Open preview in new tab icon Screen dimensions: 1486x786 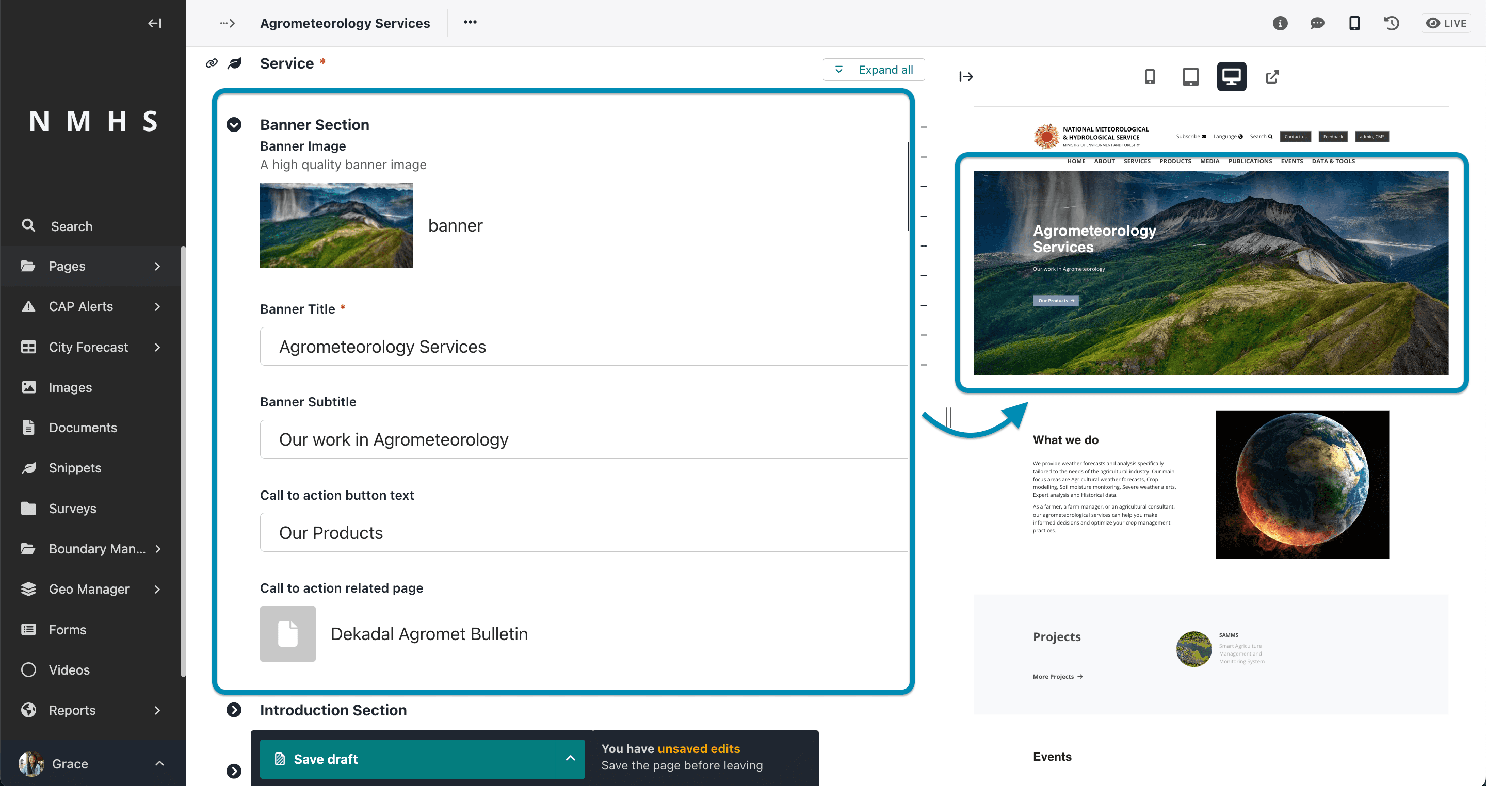point(1272,77)
